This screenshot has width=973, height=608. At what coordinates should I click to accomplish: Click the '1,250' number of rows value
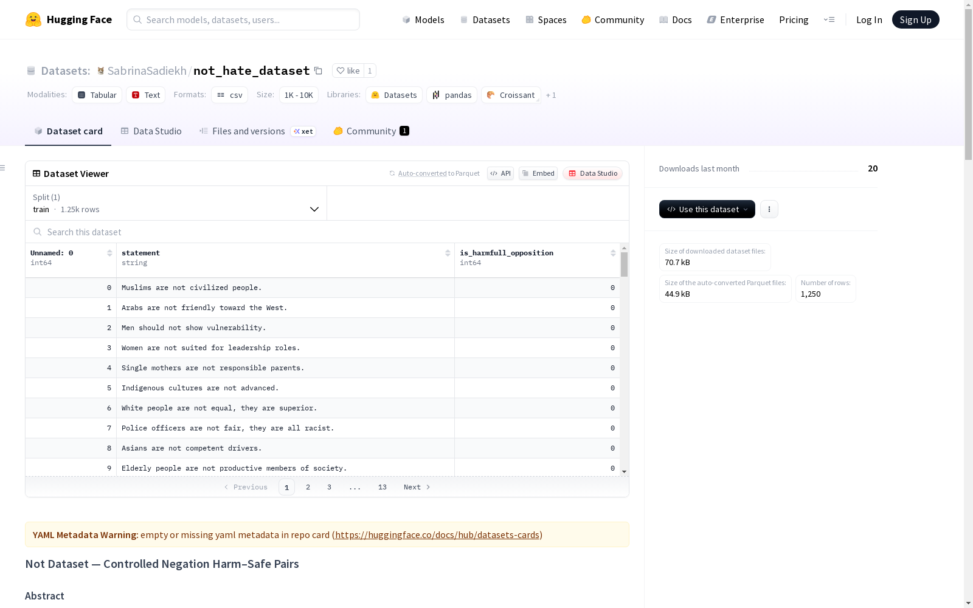click(811, 294)
